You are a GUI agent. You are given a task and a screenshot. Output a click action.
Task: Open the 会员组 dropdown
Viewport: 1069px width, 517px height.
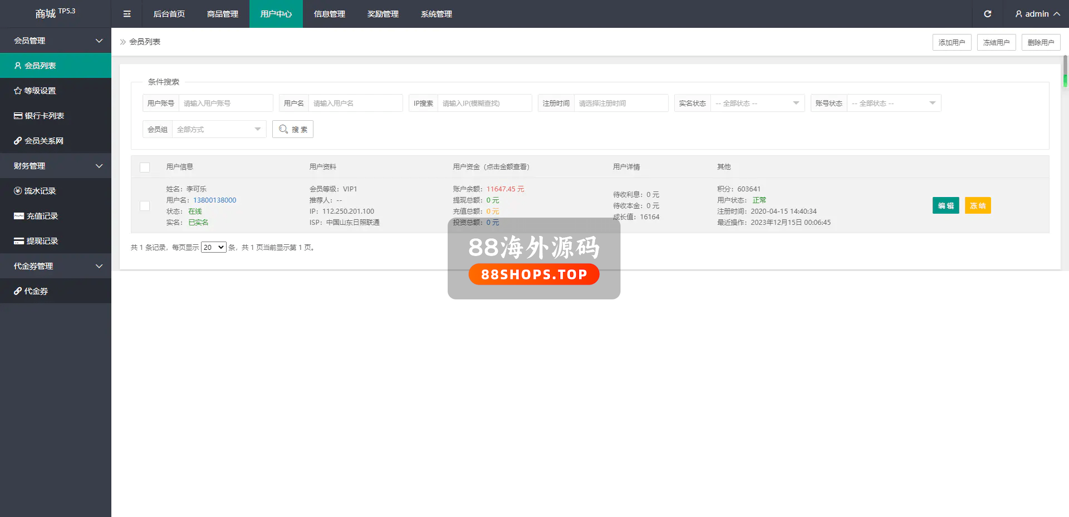218,130
